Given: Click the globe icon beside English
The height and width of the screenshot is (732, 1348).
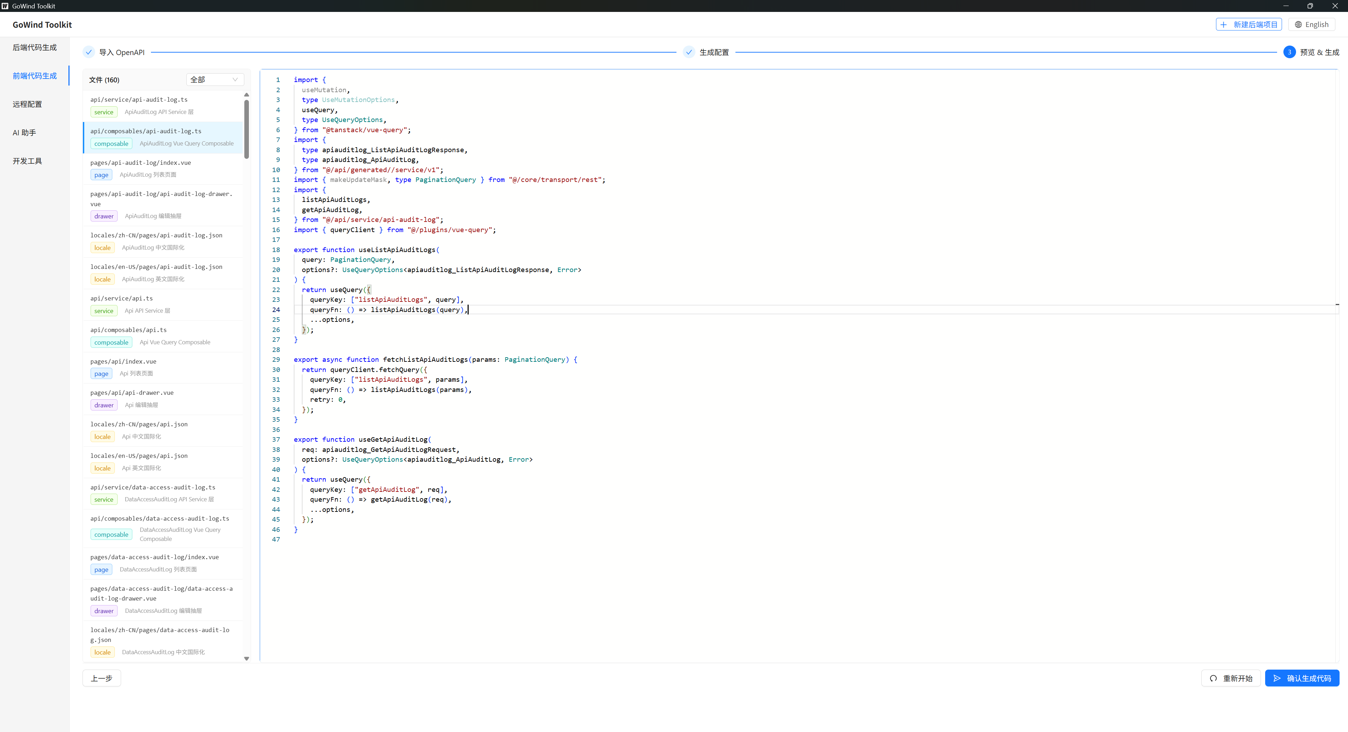Looking at the screenshot, I should pos(1298,25).
